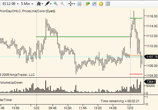The image size is (158, 110).
Task: Click the Time remaining = 00:02:21 text
Action: tap(120, 101)
